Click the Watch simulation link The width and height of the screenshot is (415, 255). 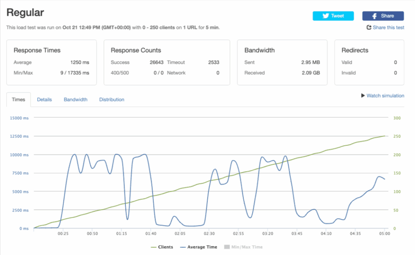pos(385,96)
